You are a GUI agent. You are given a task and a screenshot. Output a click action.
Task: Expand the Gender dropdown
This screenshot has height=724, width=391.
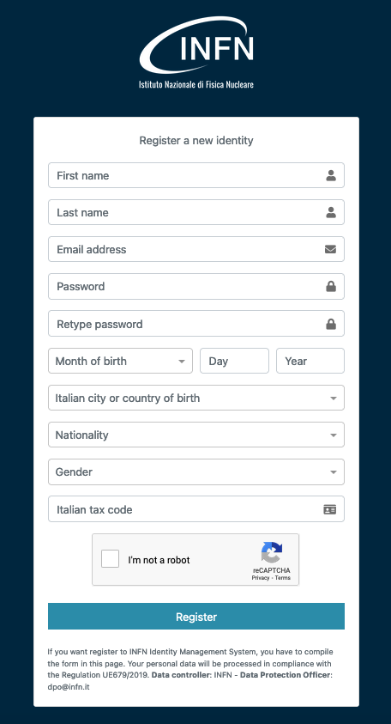(196, 472)
